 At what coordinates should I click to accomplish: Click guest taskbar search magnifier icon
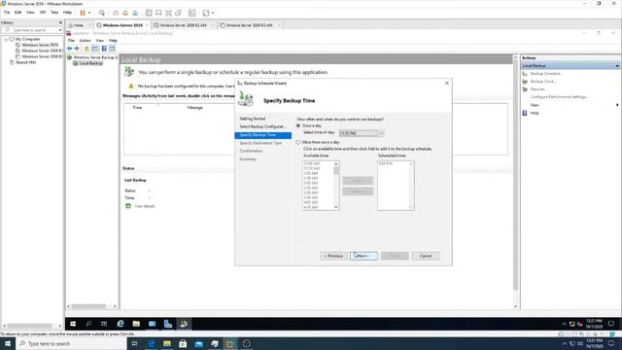tap(88, 324)
